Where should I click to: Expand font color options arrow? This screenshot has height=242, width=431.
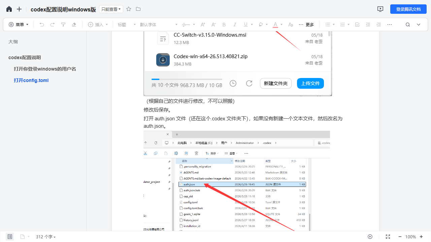click(x=281, y=25)
